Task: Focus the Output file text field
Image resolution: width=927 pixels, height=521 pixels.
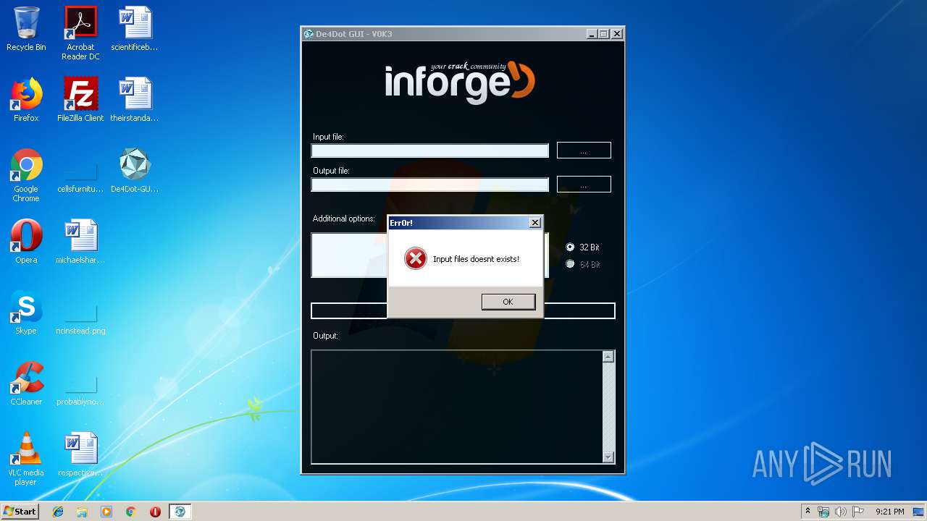Action: pos(430,185)
